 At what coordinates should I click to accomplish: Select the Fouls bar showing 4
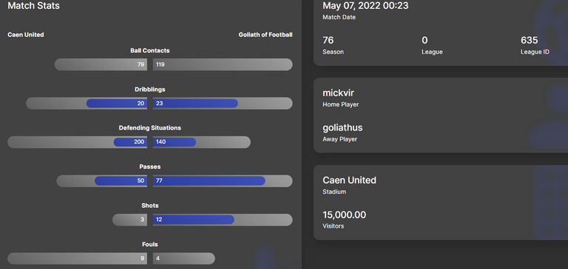(x=183, y=259)
